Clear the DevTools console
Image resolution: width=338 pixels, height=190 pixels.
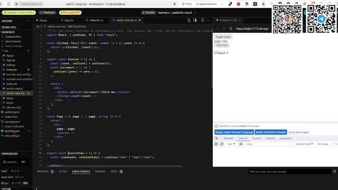(222, 144)
